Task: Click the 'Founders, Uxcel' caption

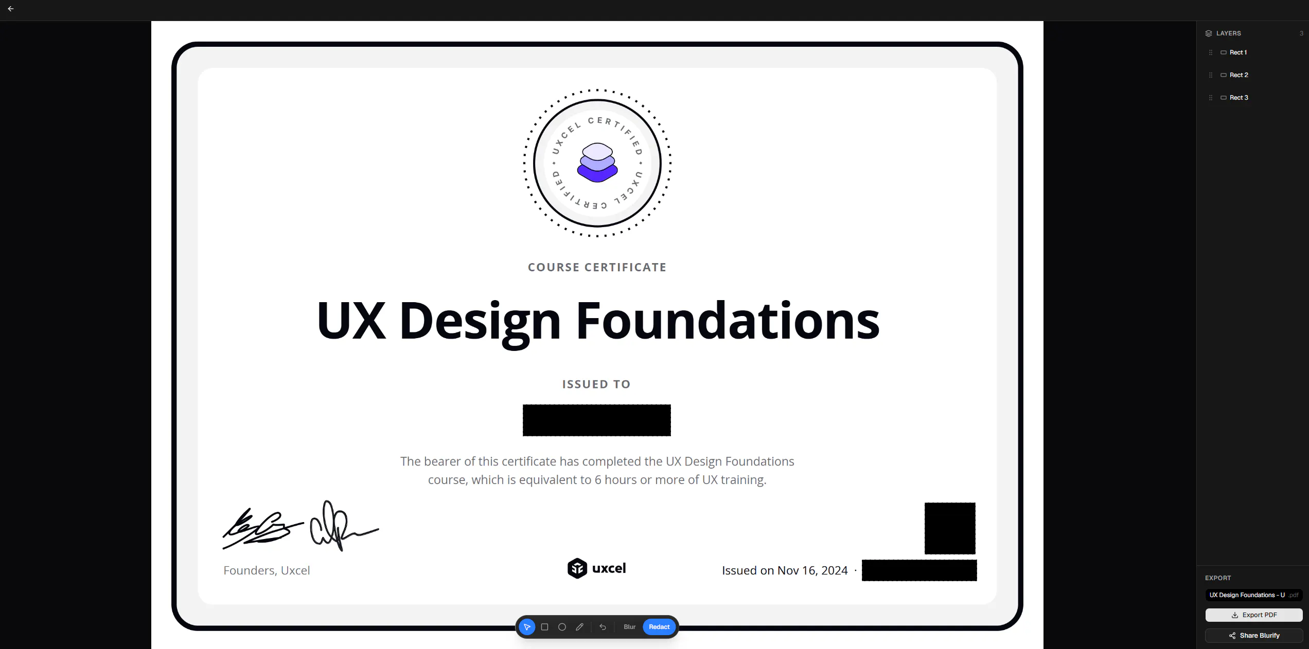Action: coord(267,570)
